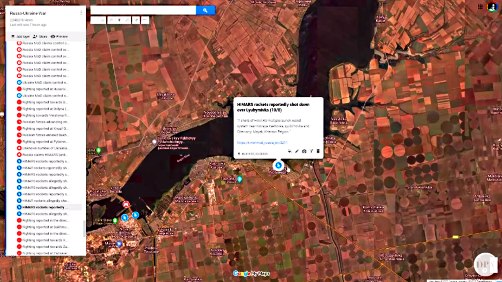502x282 pixels.
Task: Open the style paint bucket in popup
Action: click(x=289, y=151)
